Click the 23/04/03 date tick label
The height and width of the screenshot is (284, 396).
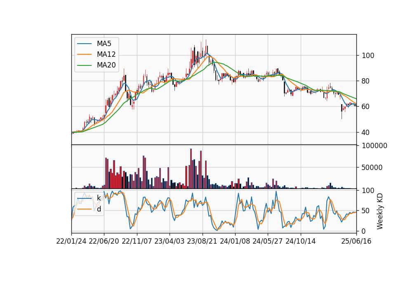[x=170, y=241]
